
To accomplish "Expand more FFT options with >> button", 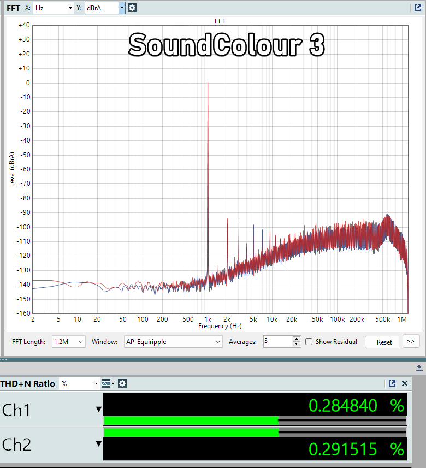I will (411, 341).
